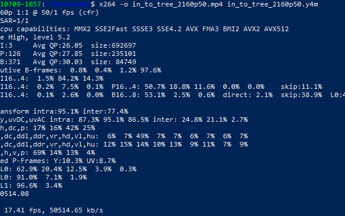This screenshot has height=216, width=345.
Task: Click the x264 command text
Action: [x=107, y=4]
